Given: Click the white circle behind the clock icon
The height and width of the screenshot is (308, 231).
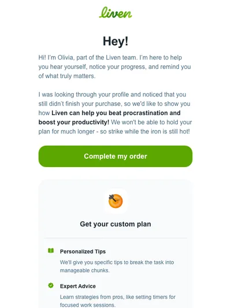Looking at the screenshot, I should (x=115, y=201).
